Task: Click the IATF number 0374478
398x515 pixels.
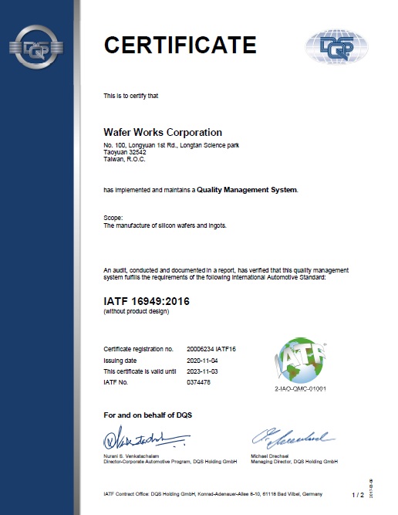Action: [198, 382]
